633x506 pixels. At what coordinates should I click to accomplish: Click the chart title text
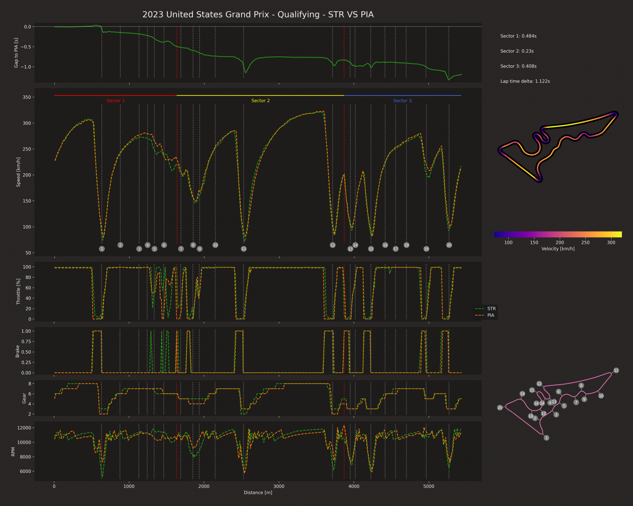coord(258,15)
